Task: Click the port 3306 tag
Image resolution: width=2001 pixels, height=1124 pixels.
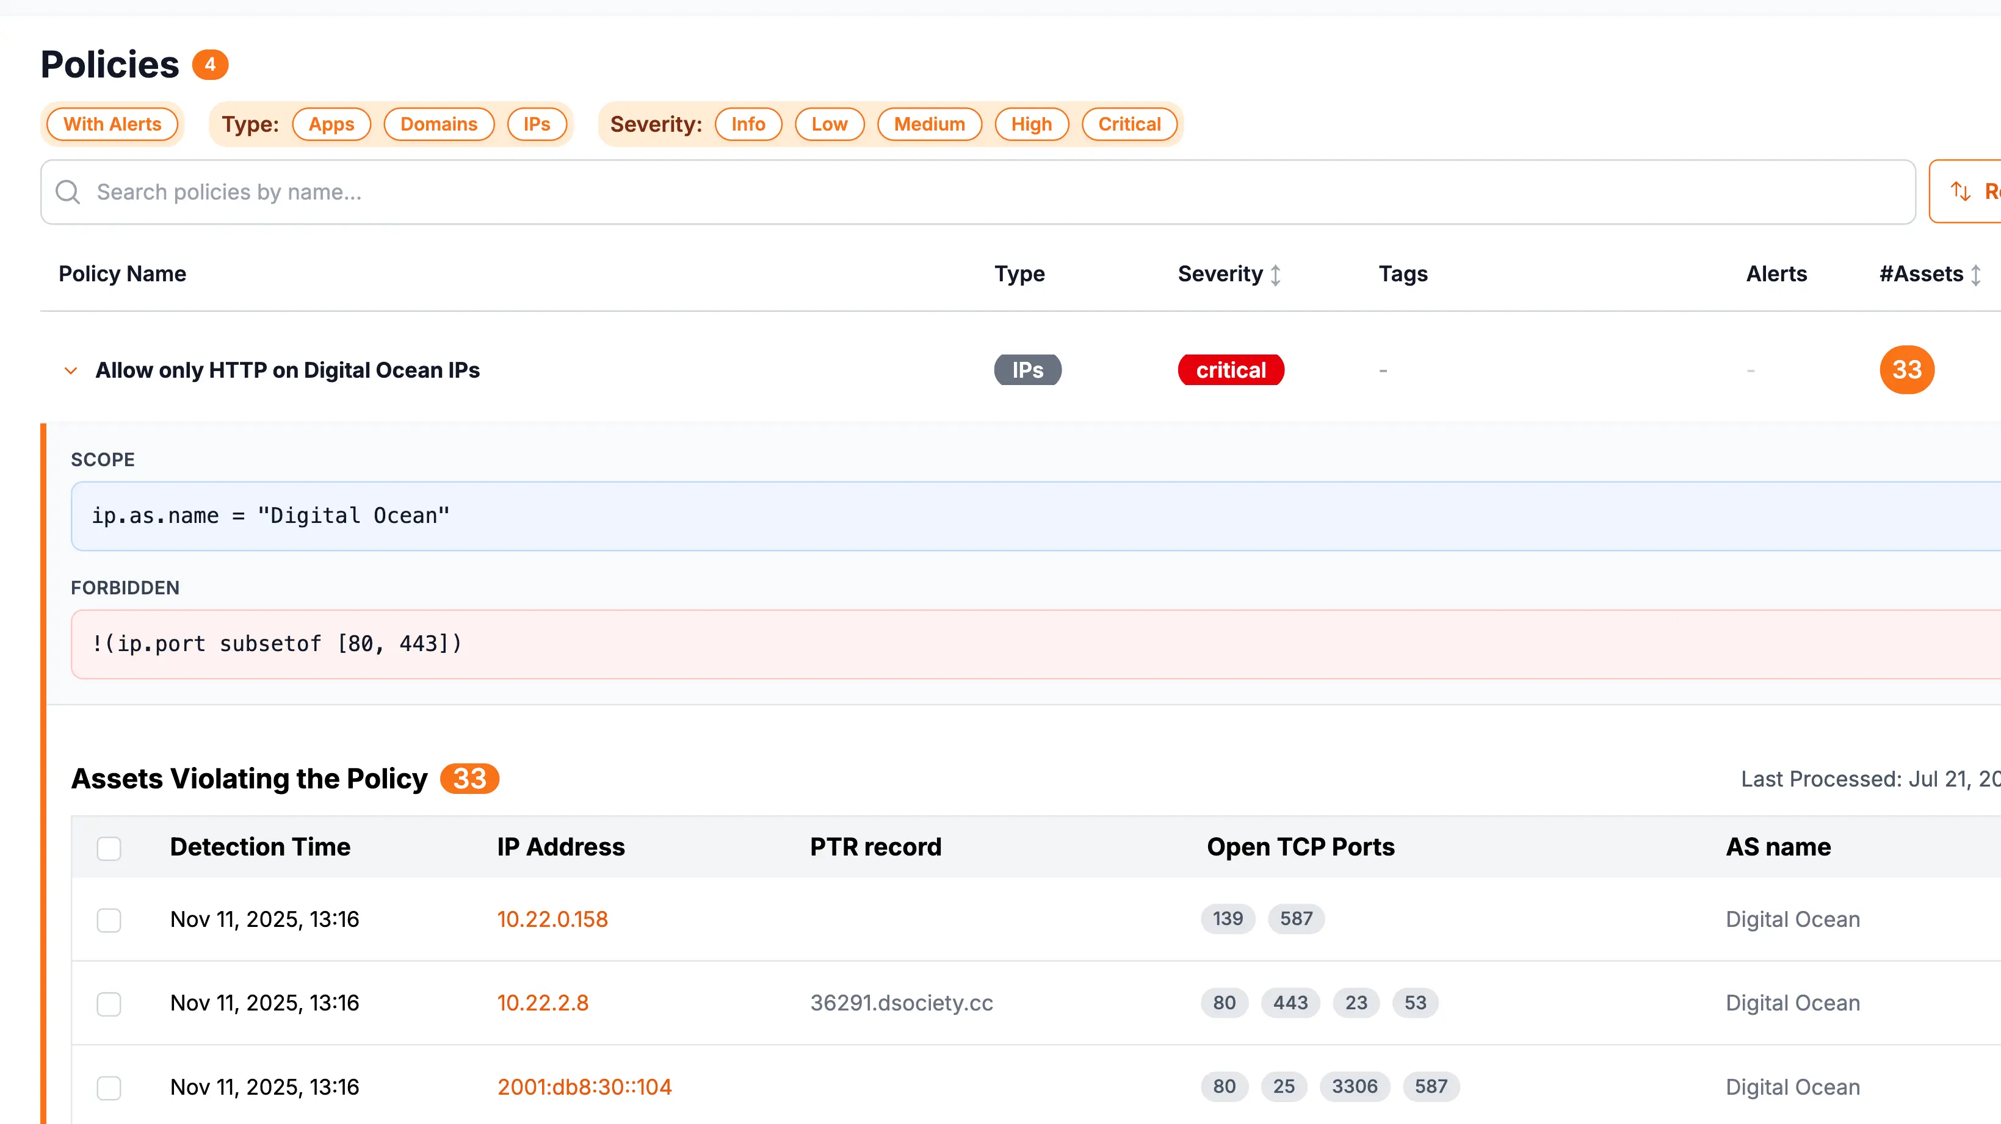Action: 1355,1087
